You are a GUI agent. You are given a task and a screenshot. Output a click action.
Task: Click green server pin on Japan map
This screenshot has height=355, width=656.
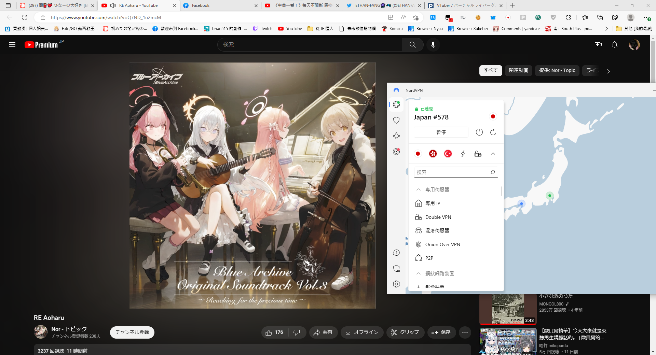click(x=549, y=196)
